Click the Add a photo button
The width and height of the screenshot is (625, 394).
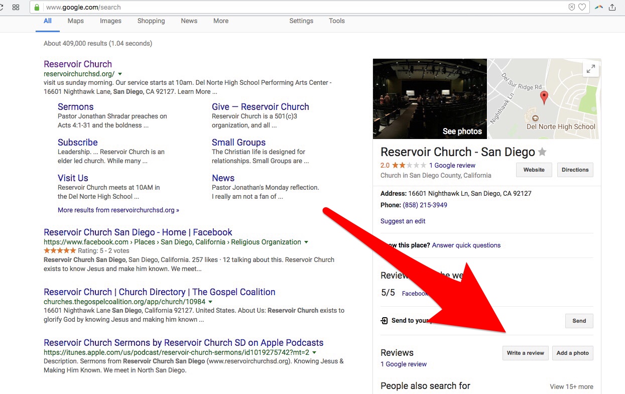[x=573, y=353]
